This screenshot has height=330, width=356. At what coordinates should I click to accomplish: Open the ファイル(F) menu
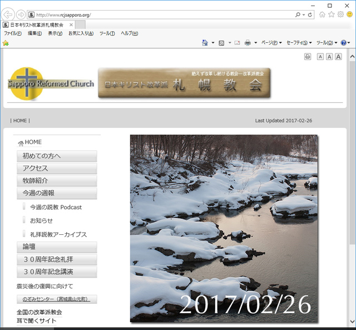pos(12,33)
